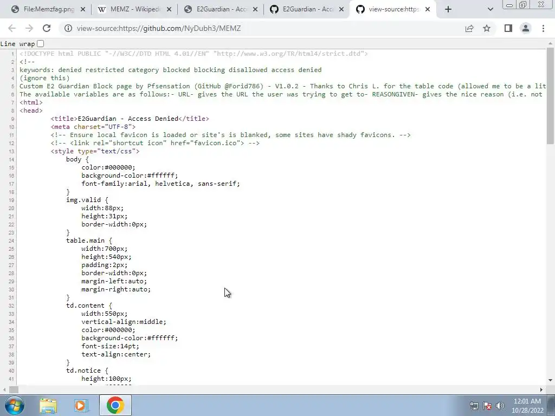555x416 pixels.
Task: Click the 'margin-right:auto;' line
Action: pos(116,289)
